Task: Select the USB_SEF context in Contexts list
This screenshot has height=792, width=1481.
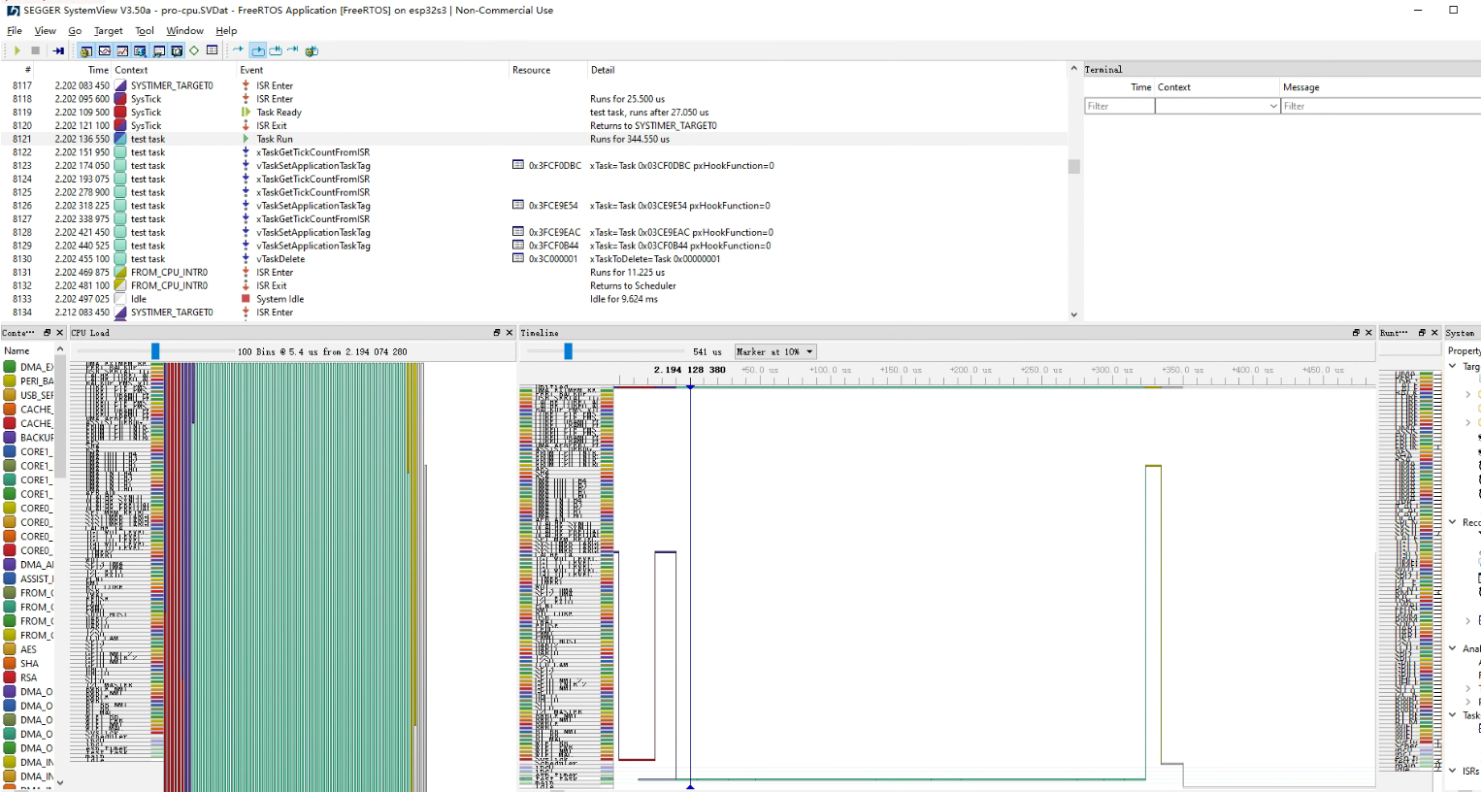Action: point(28,395)
